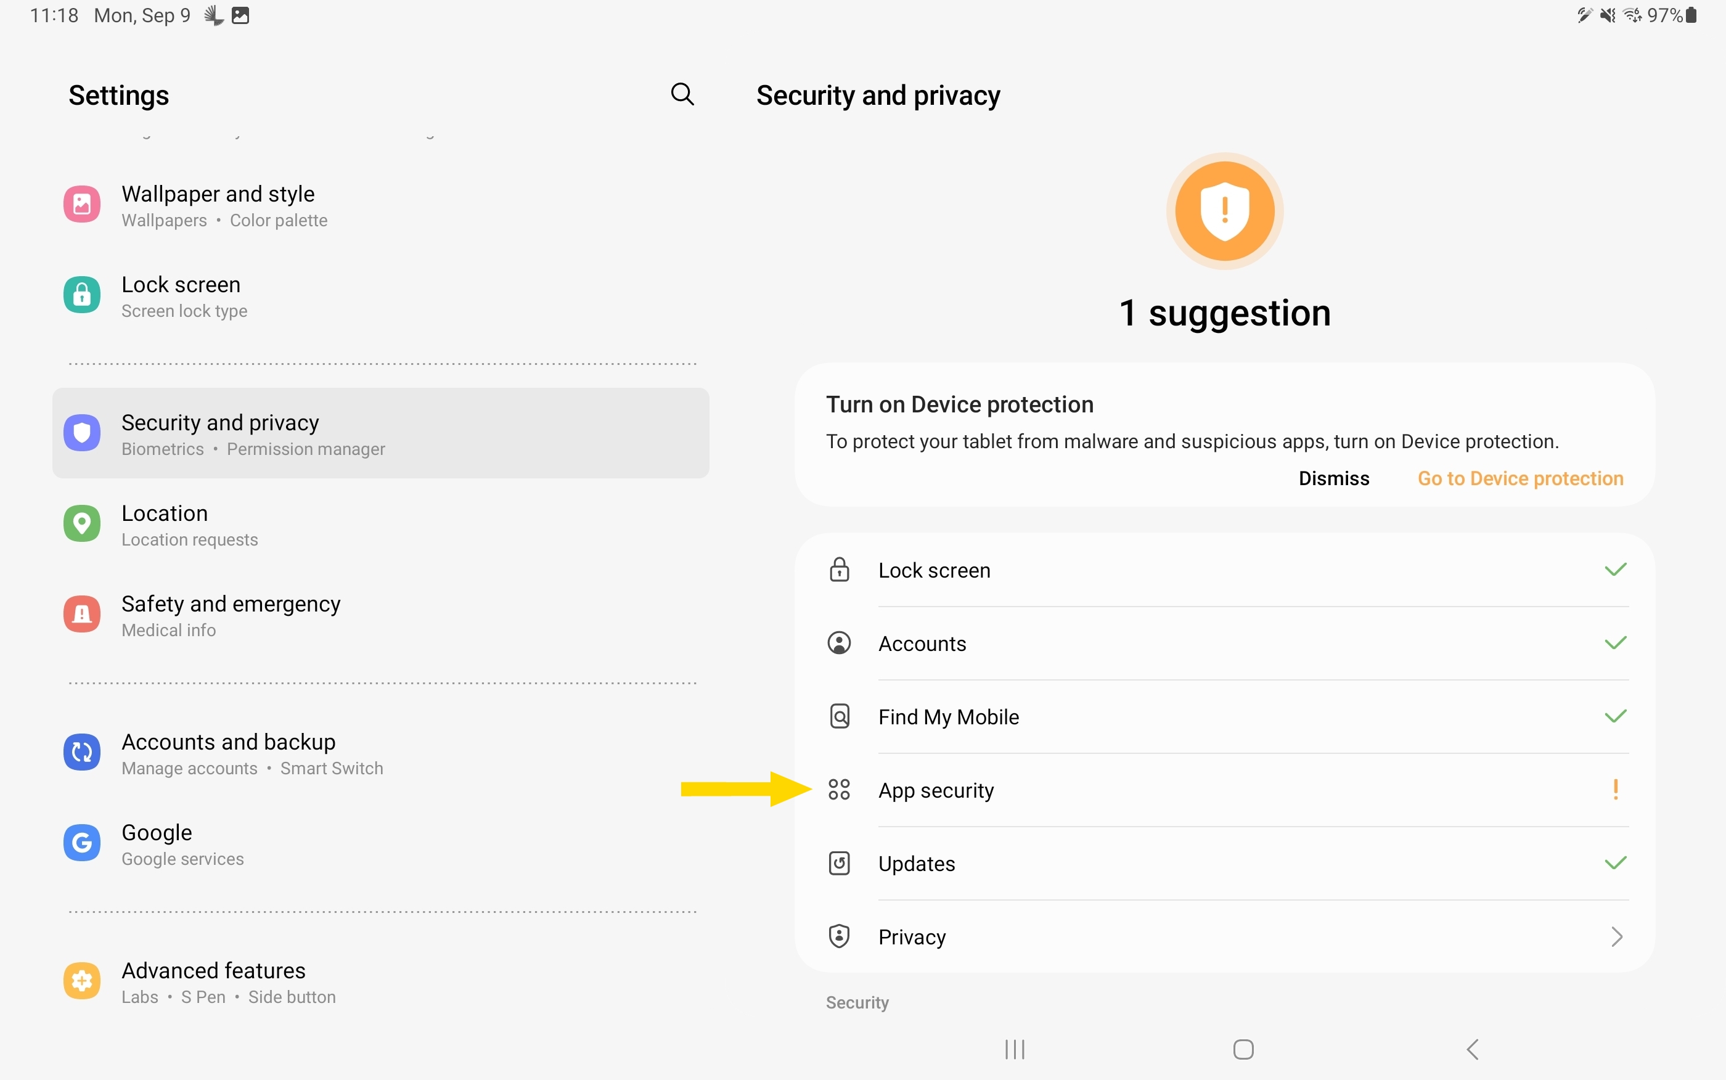Tap the green Lock screen settings icon
Screen dimensions: 1726x1080
click(82, 295)
